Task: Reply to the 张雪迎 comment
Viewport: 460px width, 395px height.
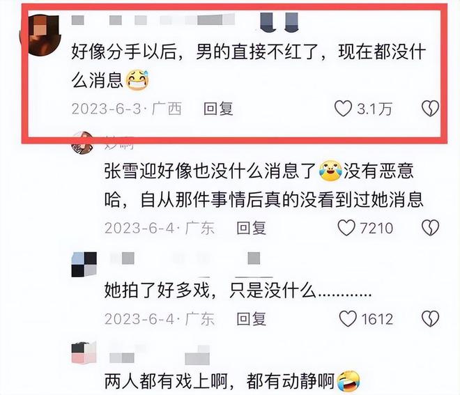Action: coord(252,228)
